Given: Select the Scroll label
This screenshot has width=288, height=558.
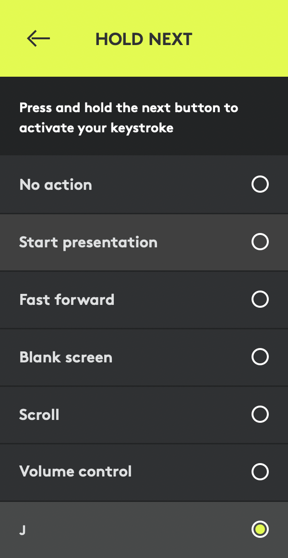Looking at the screenshot, I should pyautogui.click(x=39, y=415).
